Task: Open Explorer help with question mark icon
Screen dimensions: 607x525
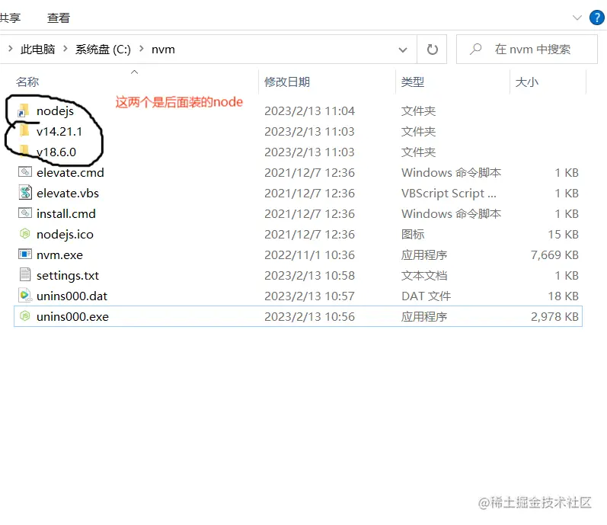Action: point(596,18)
